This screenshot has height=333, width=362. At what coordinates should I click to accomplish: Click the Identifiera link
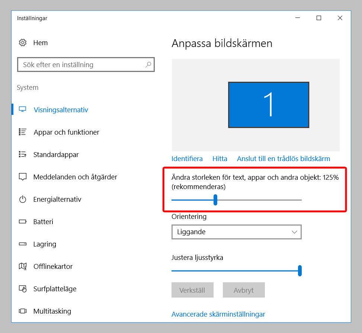tap(187, 159)
